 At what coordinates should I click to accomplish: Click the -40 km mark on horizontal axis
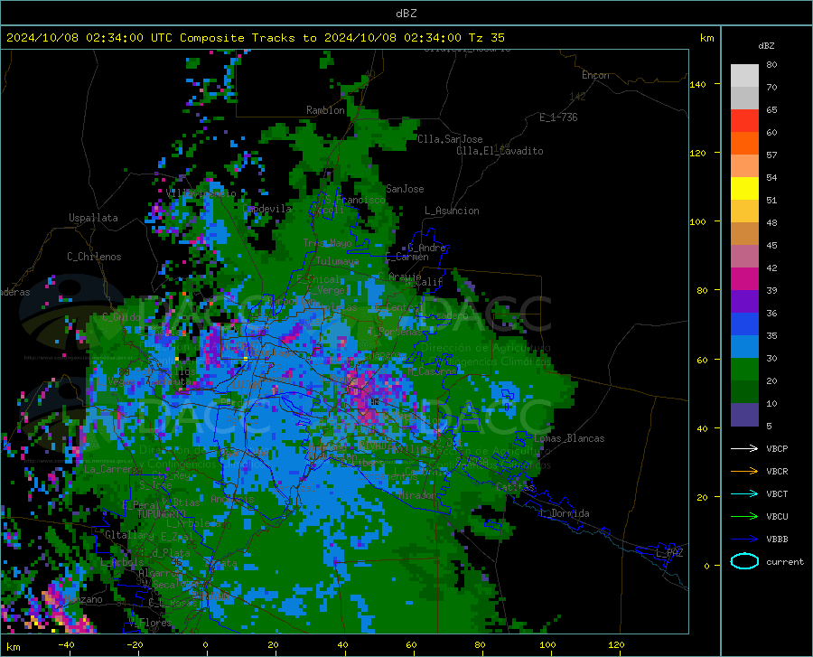click(x=66, y=645)
